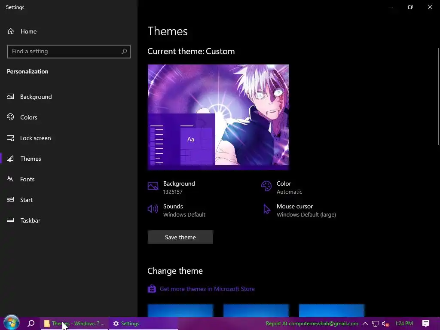Open the Windows Start orb
The width and height of the screenshot is (440, 330).
pos(11,322)
